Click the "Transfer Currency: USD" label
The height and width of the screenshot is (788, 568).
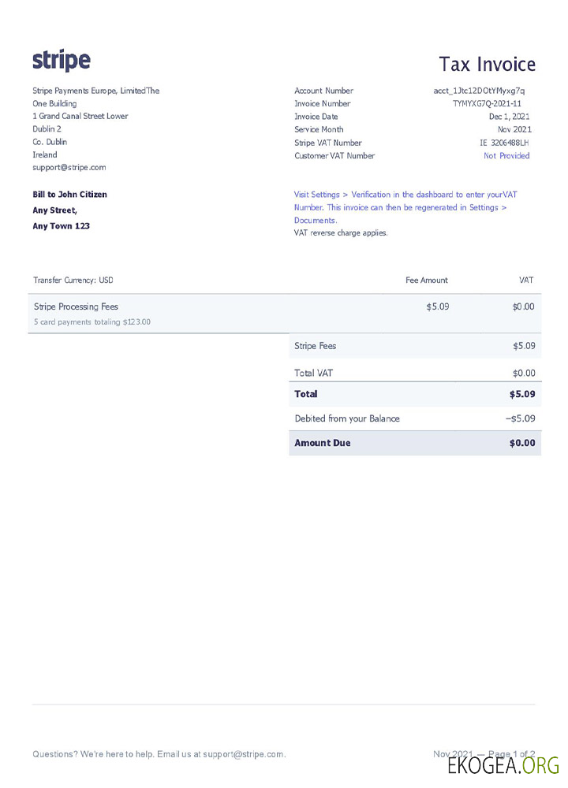pos(73,281)
